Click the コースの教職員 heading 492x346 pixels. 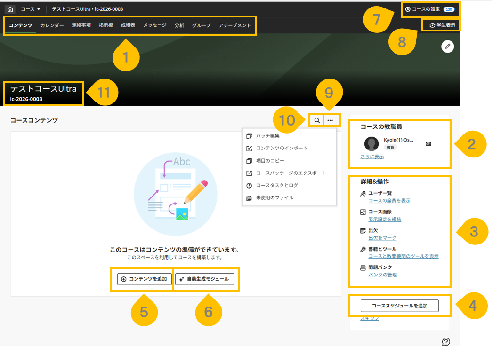tap(381, 126)
